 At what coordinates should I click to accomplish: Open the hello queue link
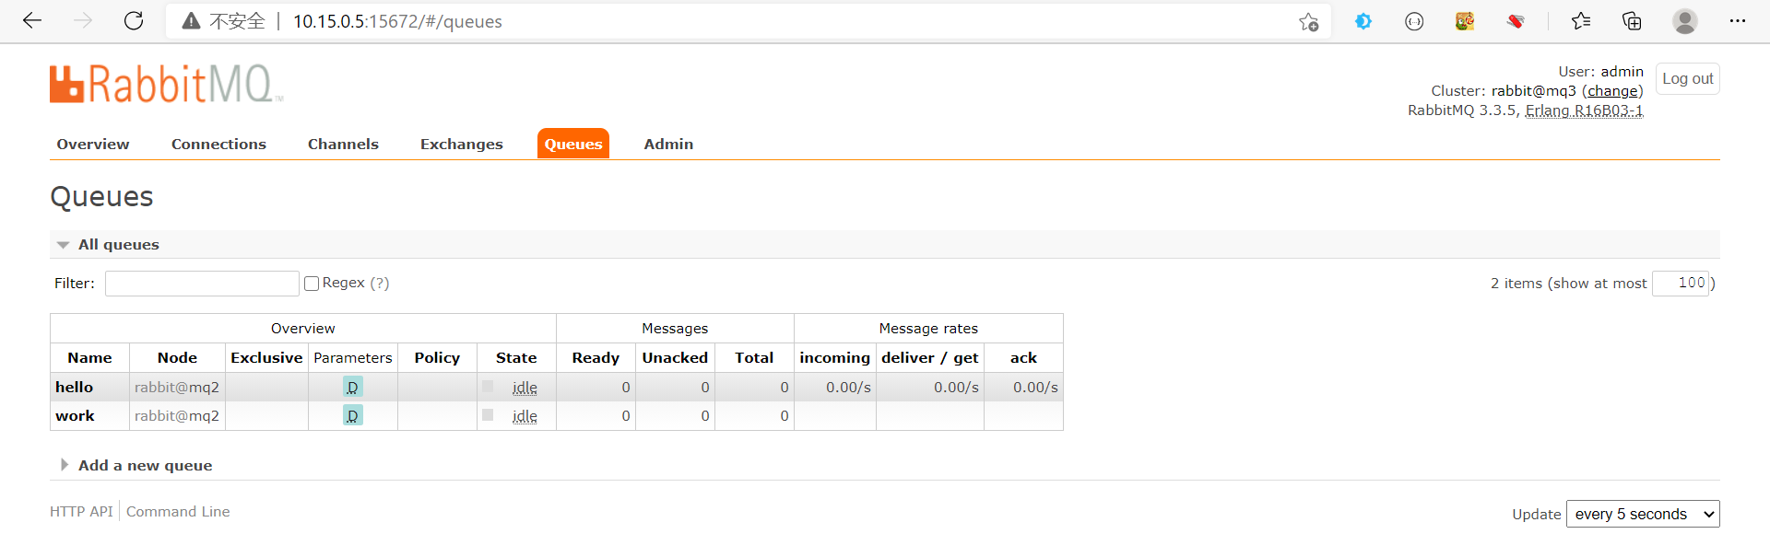click(75, 388)
